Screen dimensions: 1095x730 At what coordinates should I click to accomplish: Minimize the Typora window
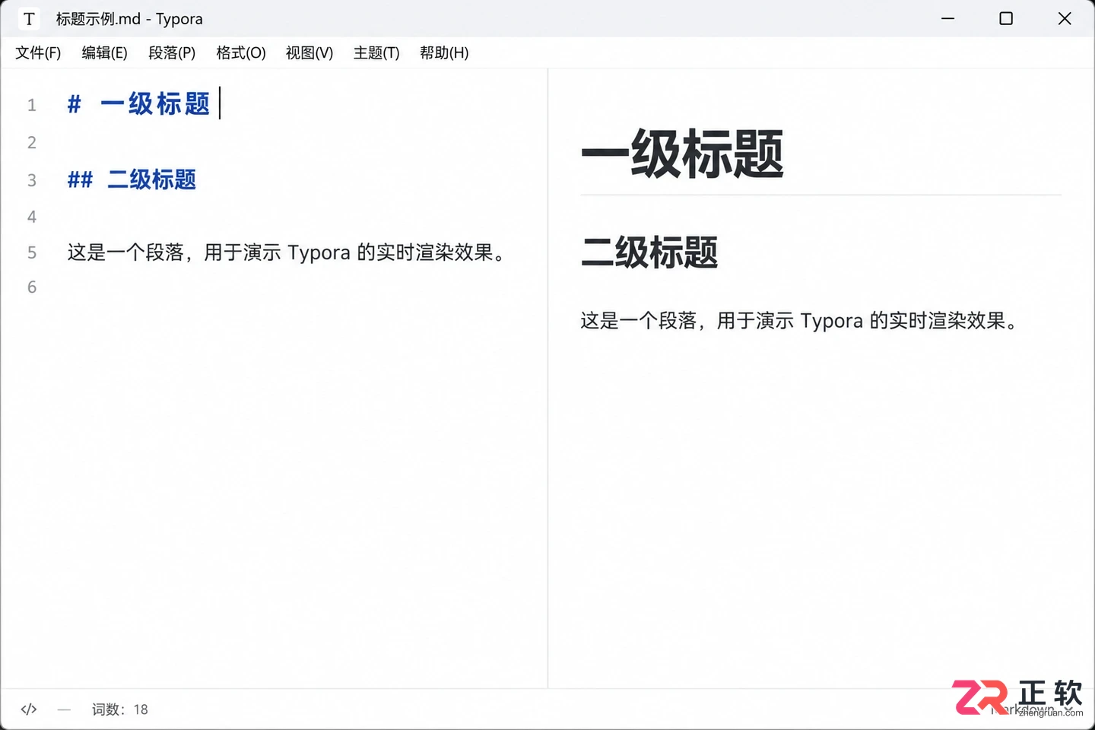coord(947,18)
